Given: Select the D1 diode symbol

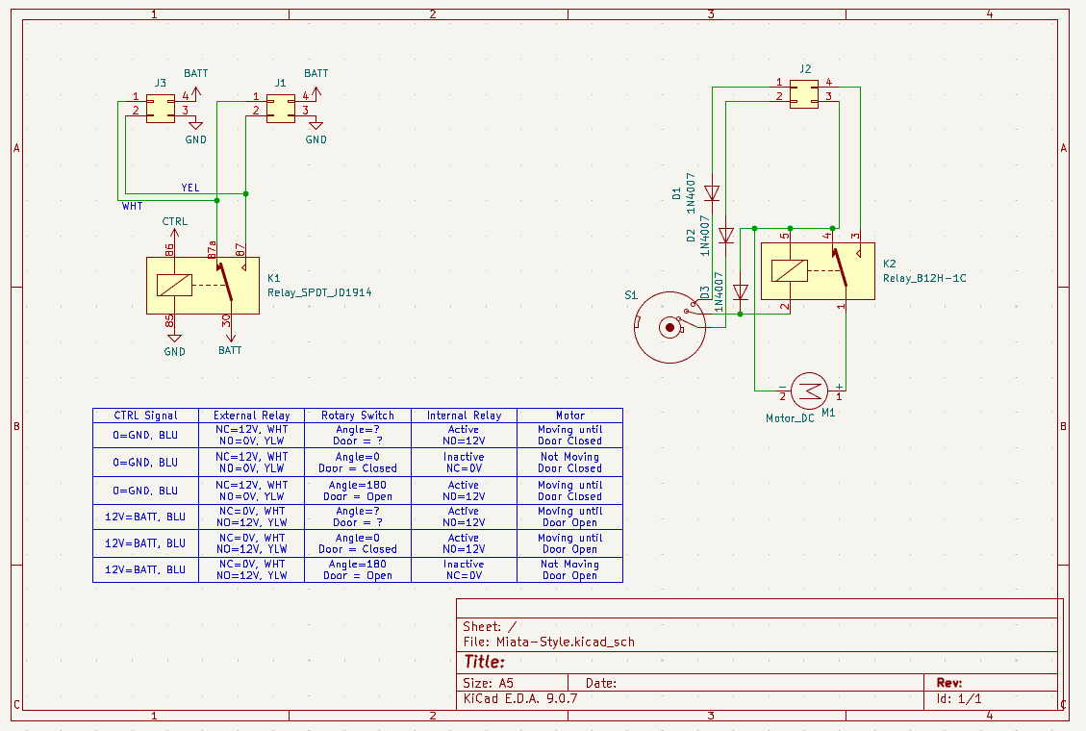Looking at the screenshot, I should click(712, 192).
